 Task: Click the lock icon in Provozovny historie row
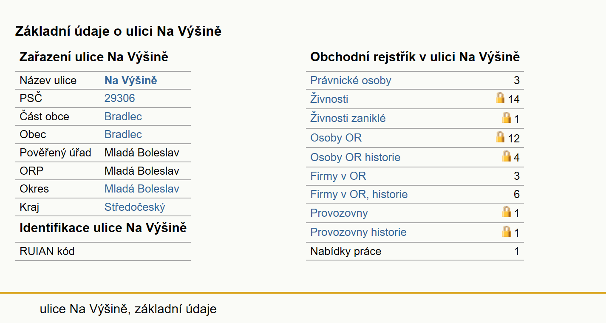coord(507,231)
